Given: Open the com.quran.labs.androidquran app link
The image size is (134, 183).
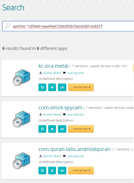Looking at the screenshot, I should [74, 149].
